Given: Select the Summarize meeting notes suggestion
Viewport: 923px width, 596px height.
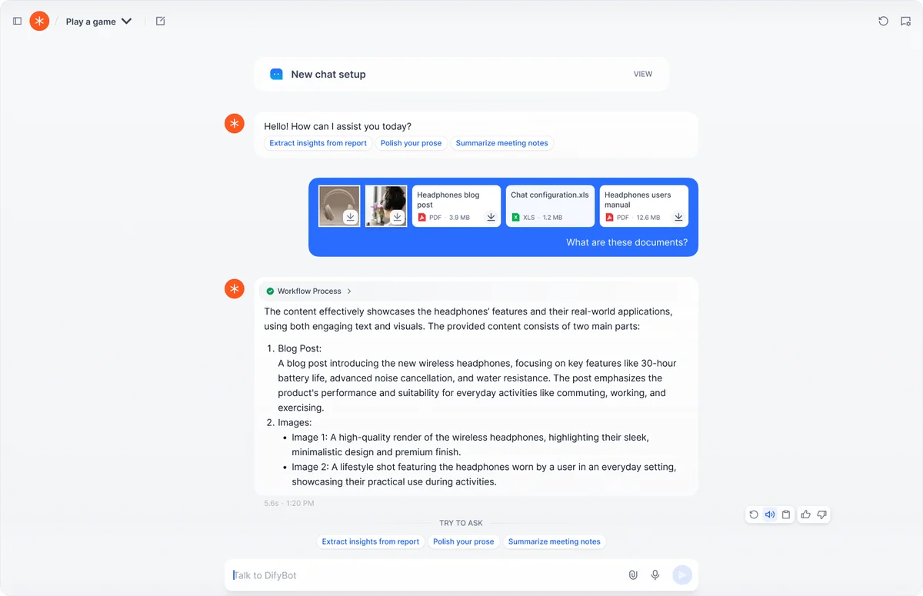Looking at the screenshot, I should [x=555, y=541].
